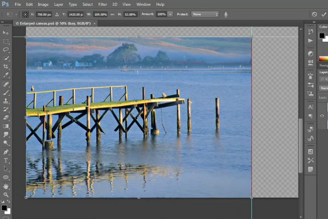Select the Move tool

coord(7,32)
